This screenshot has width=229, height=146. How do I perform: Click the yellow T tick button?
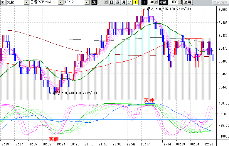coord(135,2)
